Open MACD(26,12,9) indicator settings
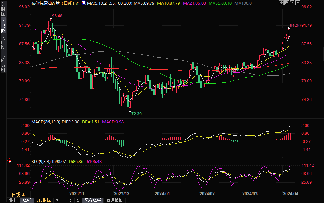The width and height of the screenshot is (324, 203). tap(45, 122)
